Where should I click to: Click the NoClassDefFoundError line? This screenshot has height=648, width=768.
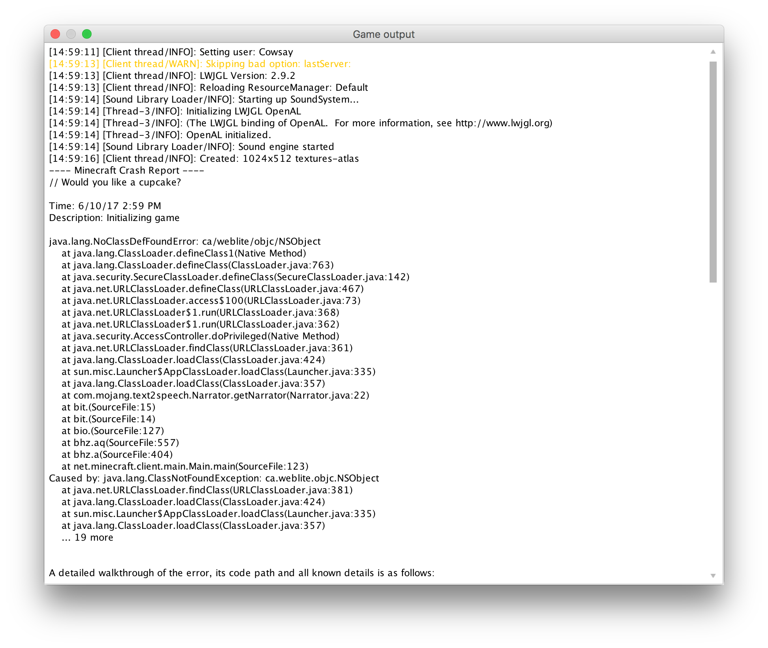(185, 242)
